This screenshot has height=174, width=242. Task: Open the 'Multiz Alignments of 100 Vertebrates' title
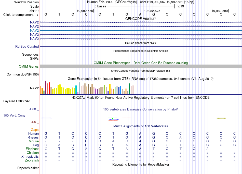click(x=141, y=126)
